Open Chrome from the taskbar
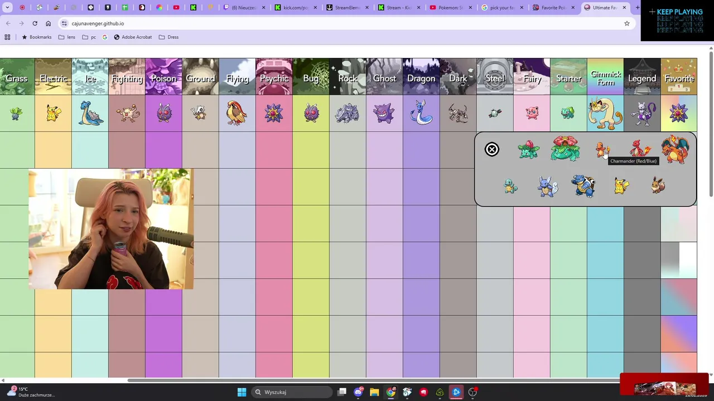This screenshot has height=401, width=714. 390,392
